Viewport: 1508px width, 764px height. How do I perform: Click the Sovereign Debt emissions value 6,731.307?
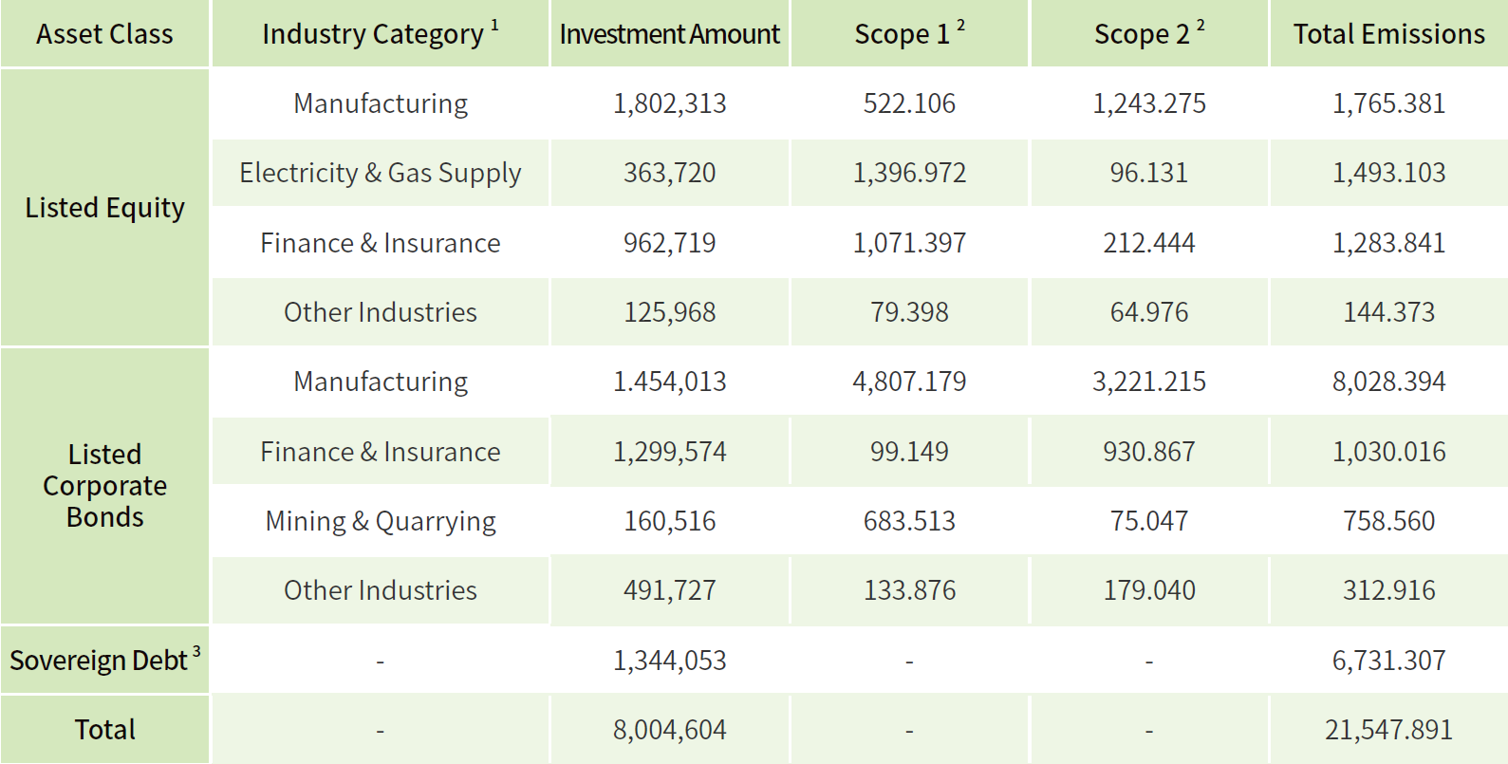tap(1388, 660)
